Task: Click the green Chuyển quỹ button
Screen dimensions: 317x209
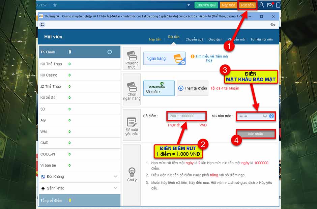Action: tap(206, 5)
